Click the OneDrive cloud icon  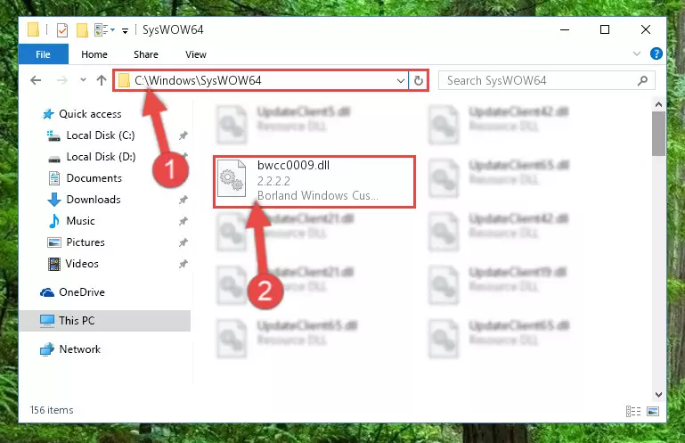tap(47, 292)
